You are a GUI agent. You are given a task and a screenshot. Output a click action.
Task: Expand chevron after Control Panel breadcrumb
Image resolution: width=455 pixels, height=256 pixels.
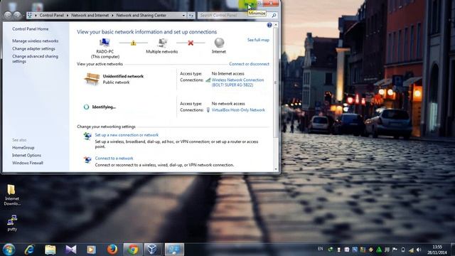tap(68, 16)
